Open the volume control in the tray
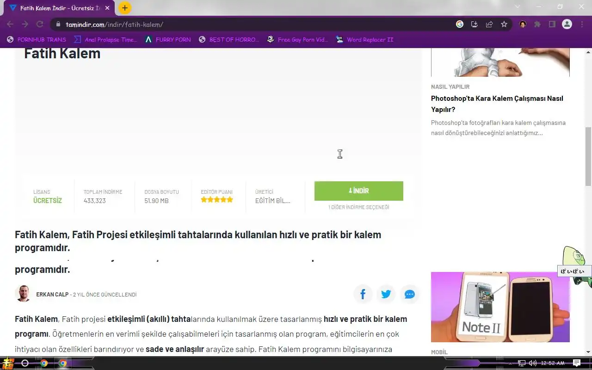 pos(533,363)
